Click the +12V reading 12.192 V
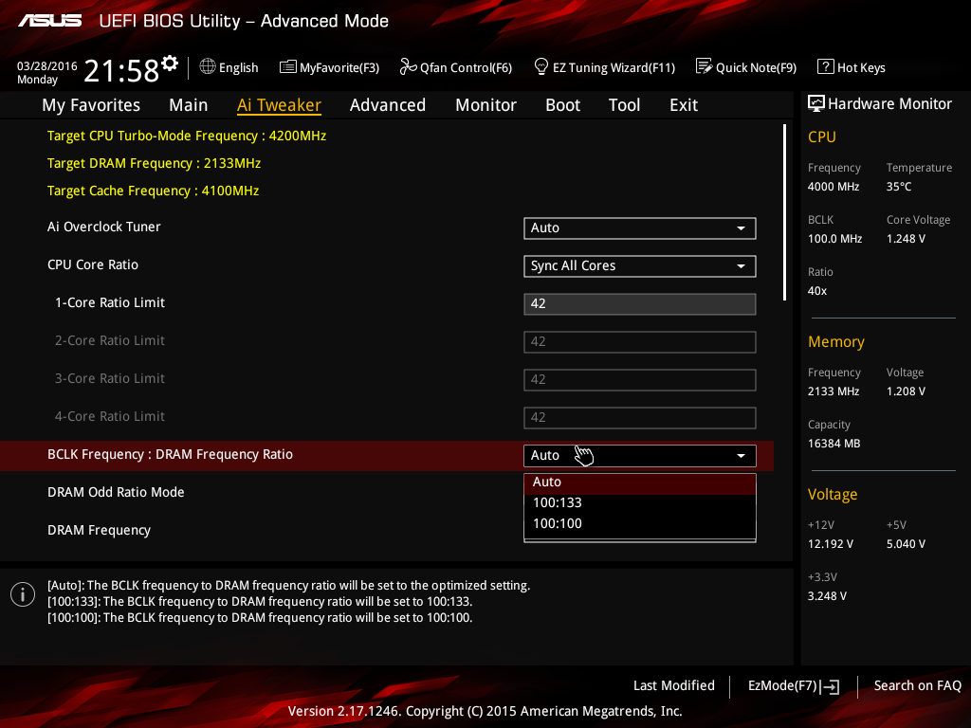Screen dimensions: 971x728 tap(831, 543)
